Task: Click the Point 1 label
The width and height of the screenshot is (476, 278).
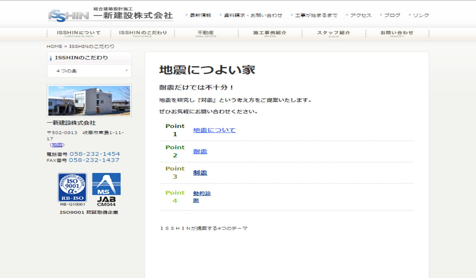Action: 175,130
